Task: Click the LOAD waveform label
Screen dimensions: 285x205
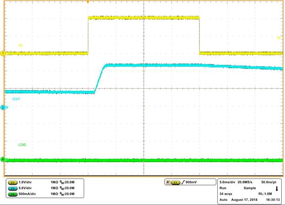Action: tap(22, 145)
